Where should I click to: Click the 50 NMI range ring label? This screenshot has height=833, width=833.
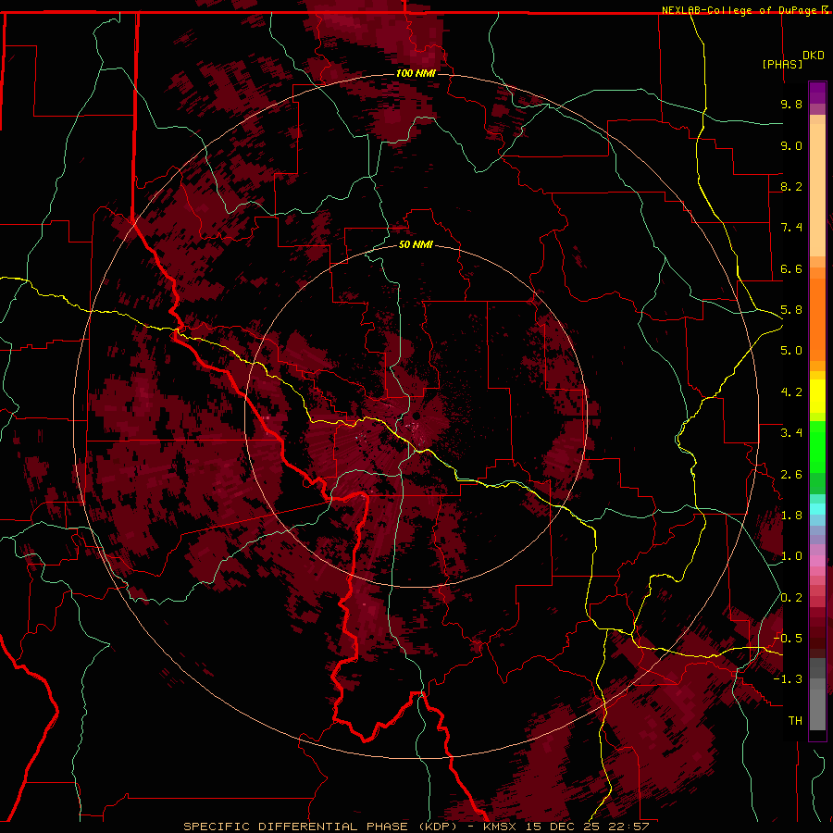(416, 244)
